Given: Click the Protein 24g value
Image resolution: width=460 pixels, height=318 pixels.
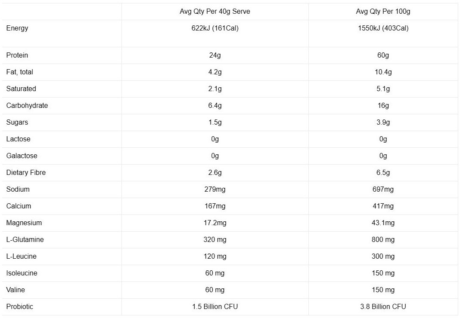Looking at the screenshot, I should (215, 55).
